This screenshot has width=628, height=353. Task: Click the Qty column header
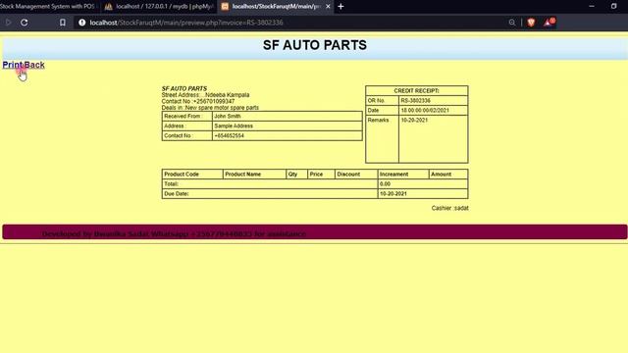point(297,175)
